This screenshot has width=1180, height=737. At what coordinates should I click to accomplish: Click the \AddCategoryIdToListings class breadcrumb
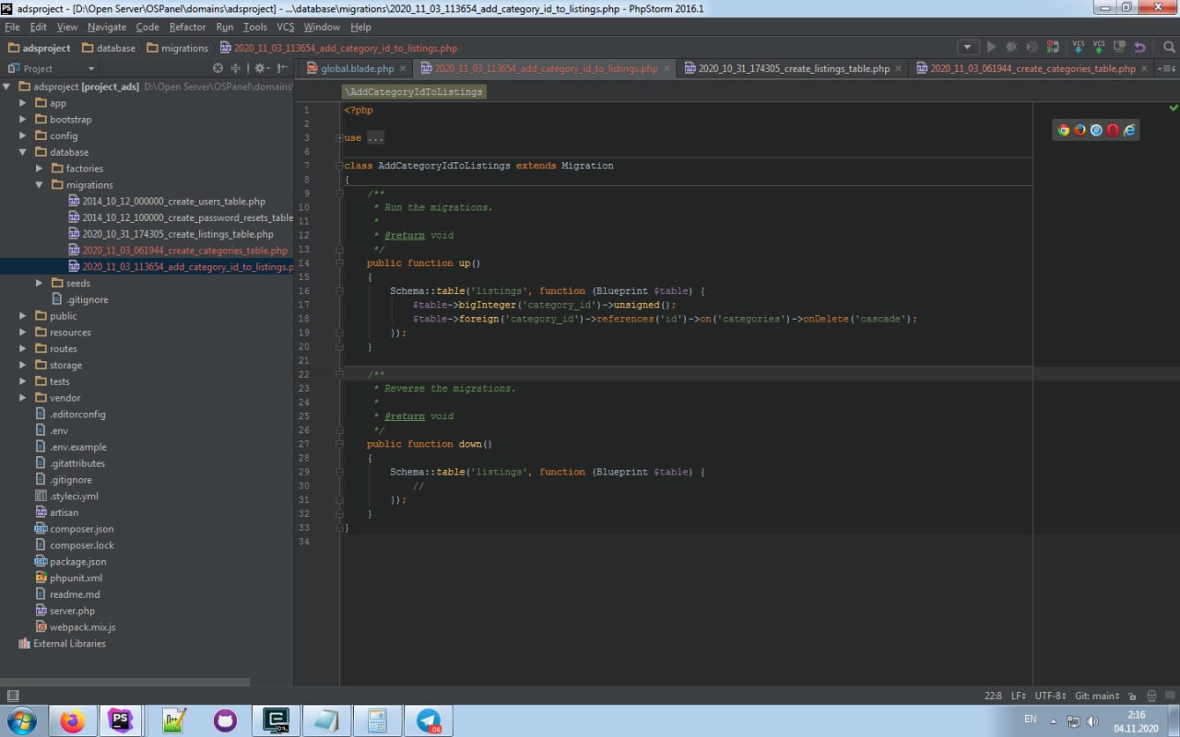tap(414, 92)
